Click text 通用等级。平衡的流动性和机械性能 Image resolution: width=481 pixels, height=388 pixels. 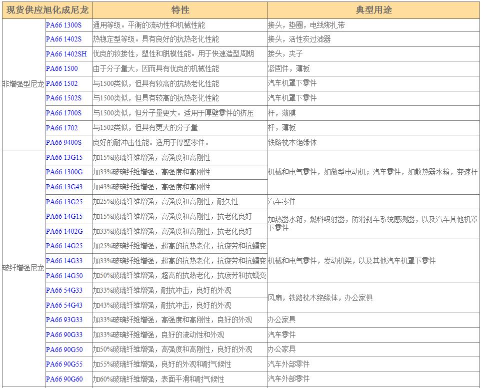[x=149, y=25]
